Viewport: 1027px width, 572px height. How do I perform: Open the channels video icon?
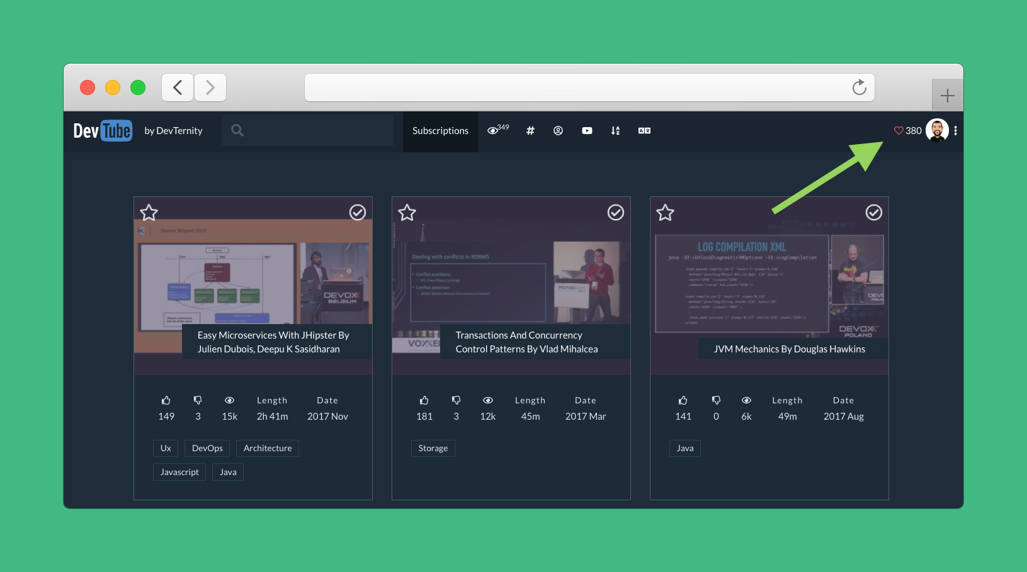point(587,130)
